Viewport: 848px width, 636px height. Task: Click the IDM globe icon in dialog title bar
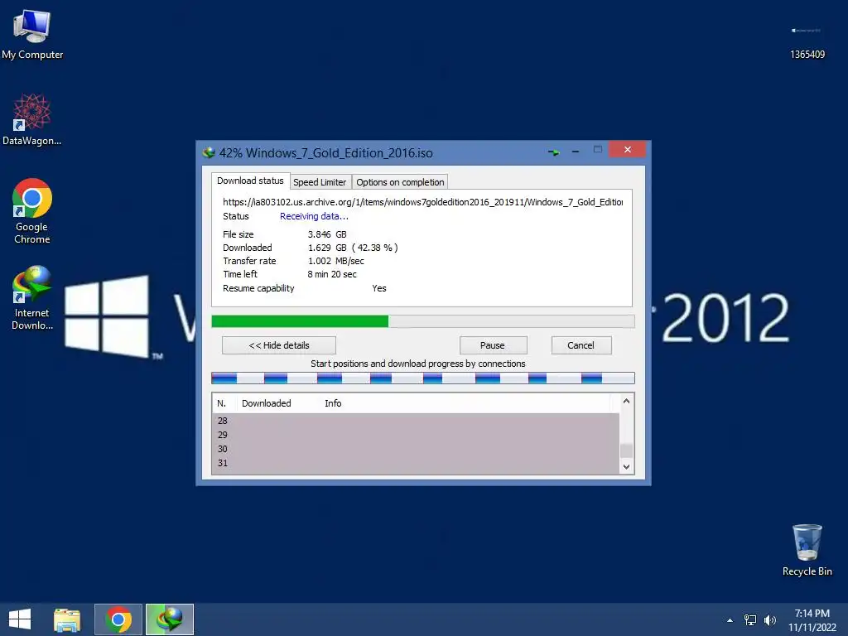[209, 152]
